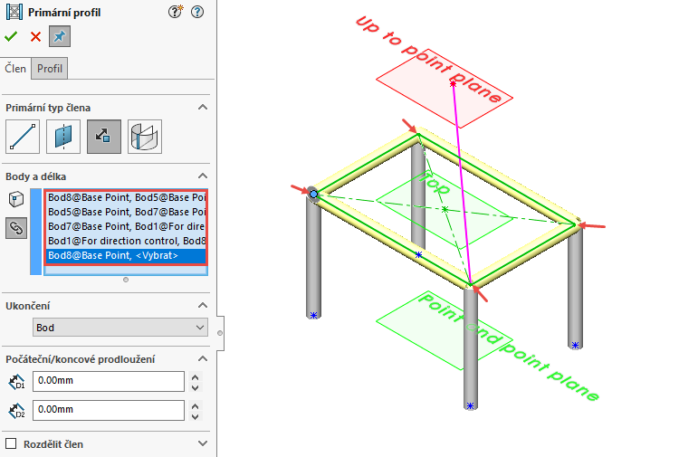Select the Top plane in viewport
This screenshot has width=679, height=457.
tap(444, 209)
